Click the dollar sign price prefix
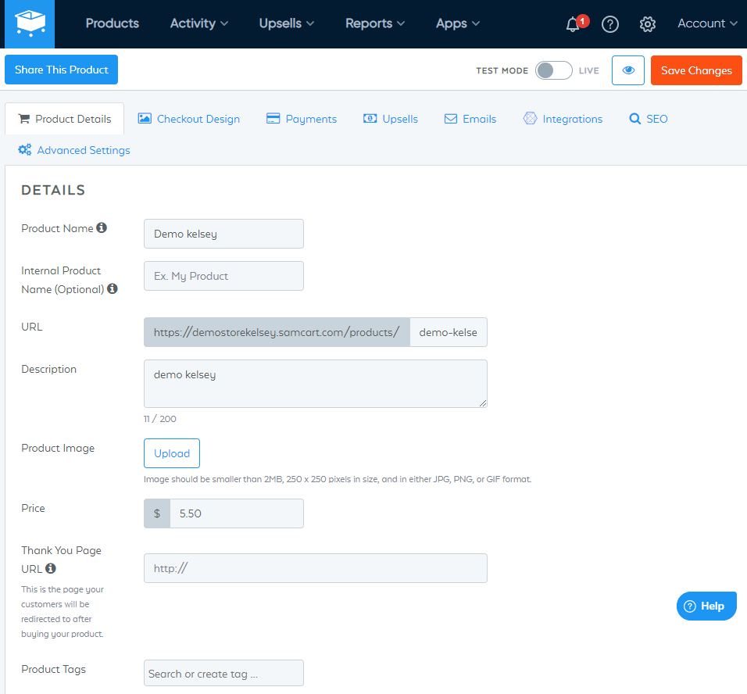 157,513
